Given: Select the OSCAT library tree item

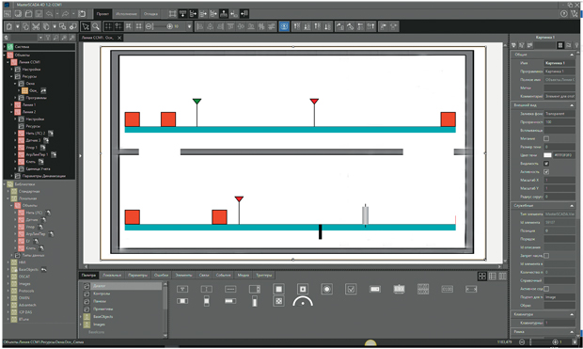Looking at the screenshot, I should point(24,277).
